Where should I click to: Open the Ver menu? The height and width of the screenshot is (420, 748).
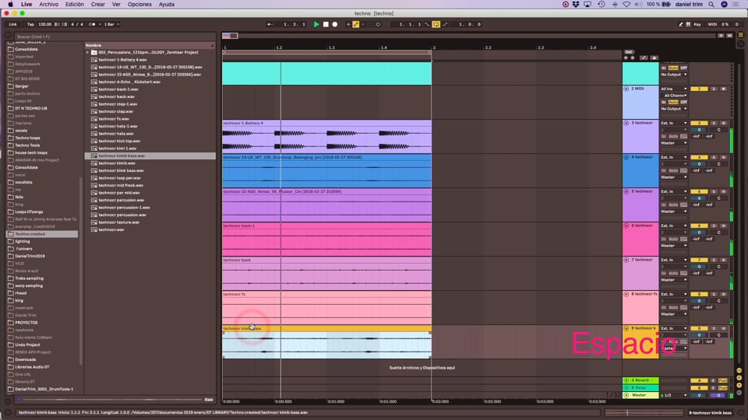point(116,5)
